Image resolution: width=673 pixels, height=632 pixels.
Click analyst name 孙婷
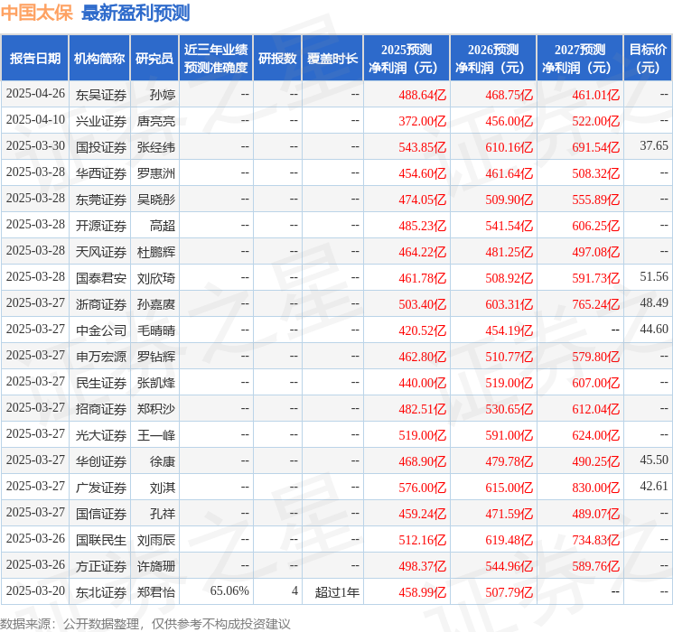click(163, 95)
